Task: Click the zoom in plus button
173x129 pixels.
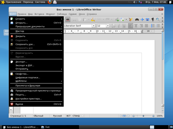Action: pyautogui.click(x=153, y=116)
